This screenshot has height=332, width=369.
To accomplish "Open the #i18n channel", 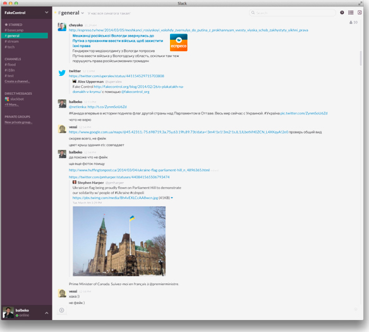I will click(9, 70).
